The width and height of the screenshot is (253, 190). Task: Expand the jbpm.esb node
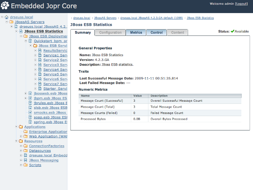26,98
